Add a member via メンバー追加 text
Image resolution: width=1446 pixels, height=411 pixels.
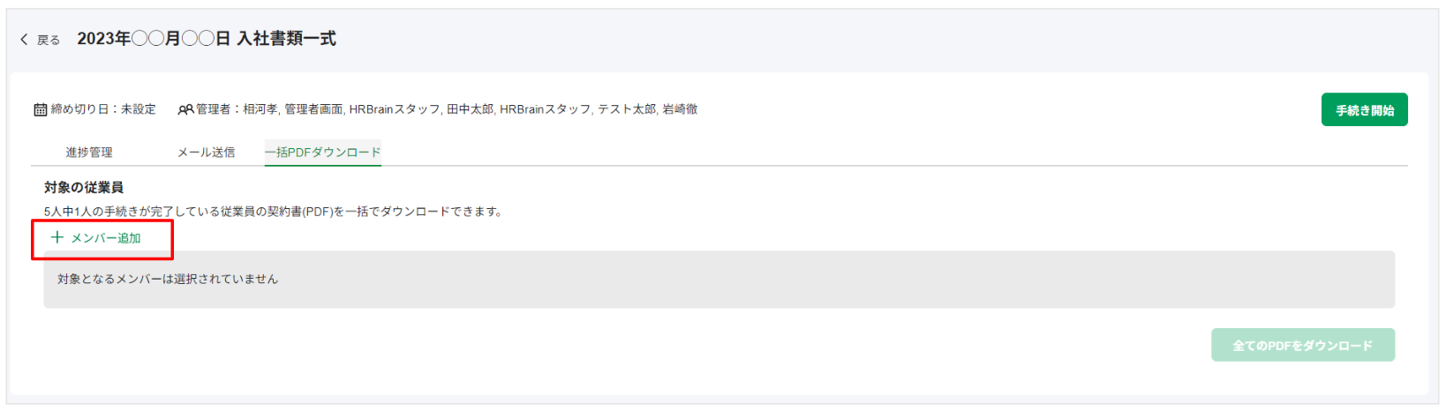(106, 238)
